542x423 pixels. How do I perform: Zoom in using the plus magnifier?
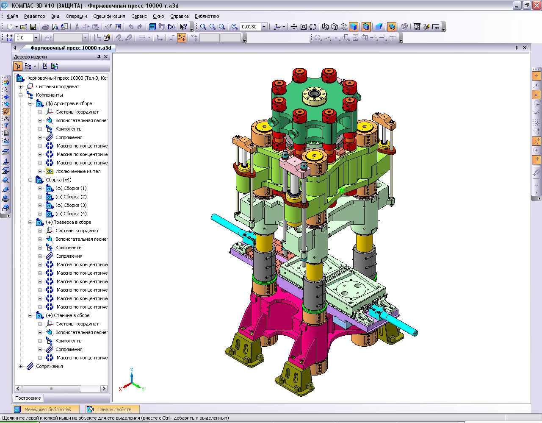pos(213,27)
